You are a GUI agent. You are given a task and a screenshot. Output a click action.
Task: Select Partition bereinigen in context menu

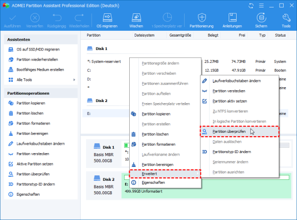click(165, 165)
